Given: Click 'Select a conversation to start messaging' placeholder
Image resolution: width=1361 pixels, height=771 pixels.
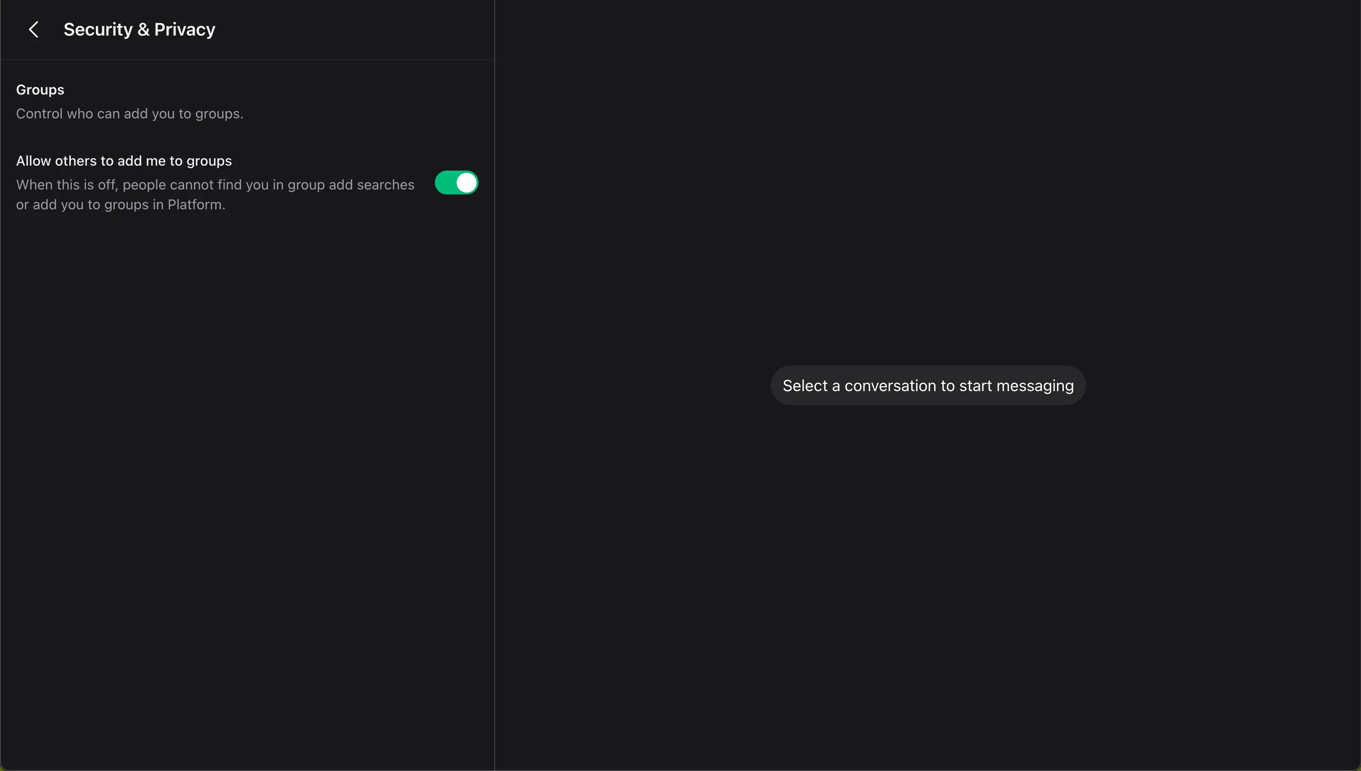Looking at the screenshot, I should point(928,385).
